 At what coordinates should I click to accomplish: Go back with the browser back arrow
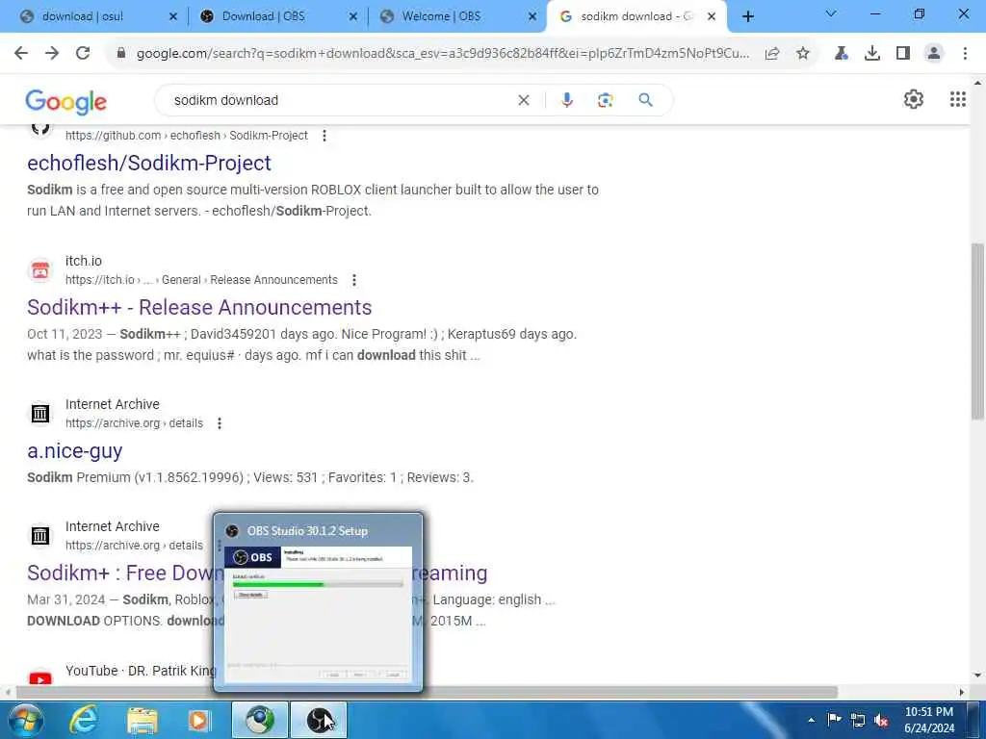pyautogui.click(x=21, y=54)
